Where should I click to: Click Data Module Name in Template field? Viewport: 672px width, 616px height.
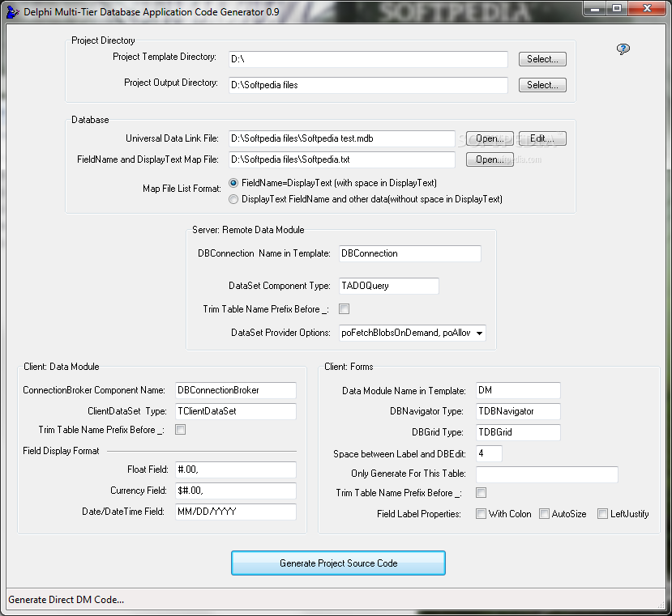click(518, 390)
